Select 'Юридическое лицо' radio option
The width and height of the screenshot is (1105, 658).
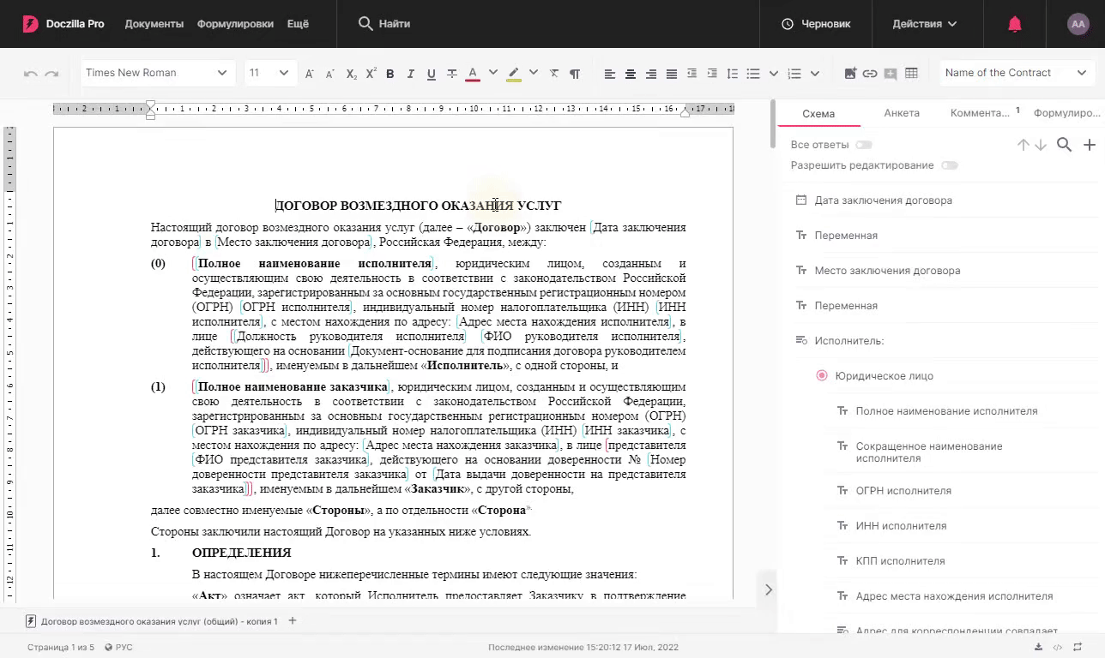point(822,376)
